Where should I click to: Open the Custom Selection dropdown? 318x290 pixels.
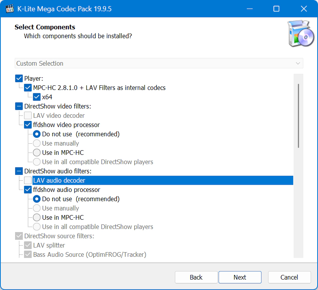tap(159, 63)
